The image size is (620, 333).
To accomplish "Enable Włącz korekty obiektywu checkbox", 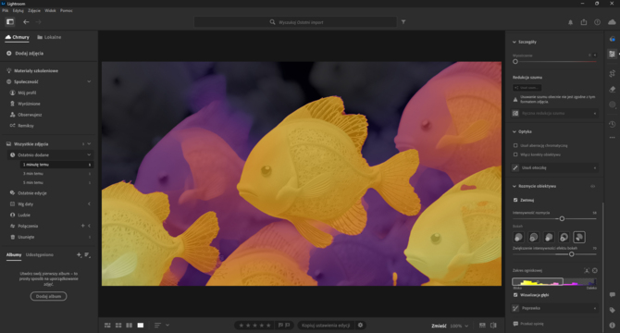I will [x=515, y=154].
